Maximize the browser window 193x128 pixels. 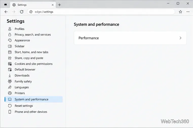coord(178,4)
